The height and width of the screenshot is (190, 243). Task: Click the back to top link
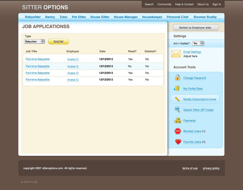click(x=31, y=182)
